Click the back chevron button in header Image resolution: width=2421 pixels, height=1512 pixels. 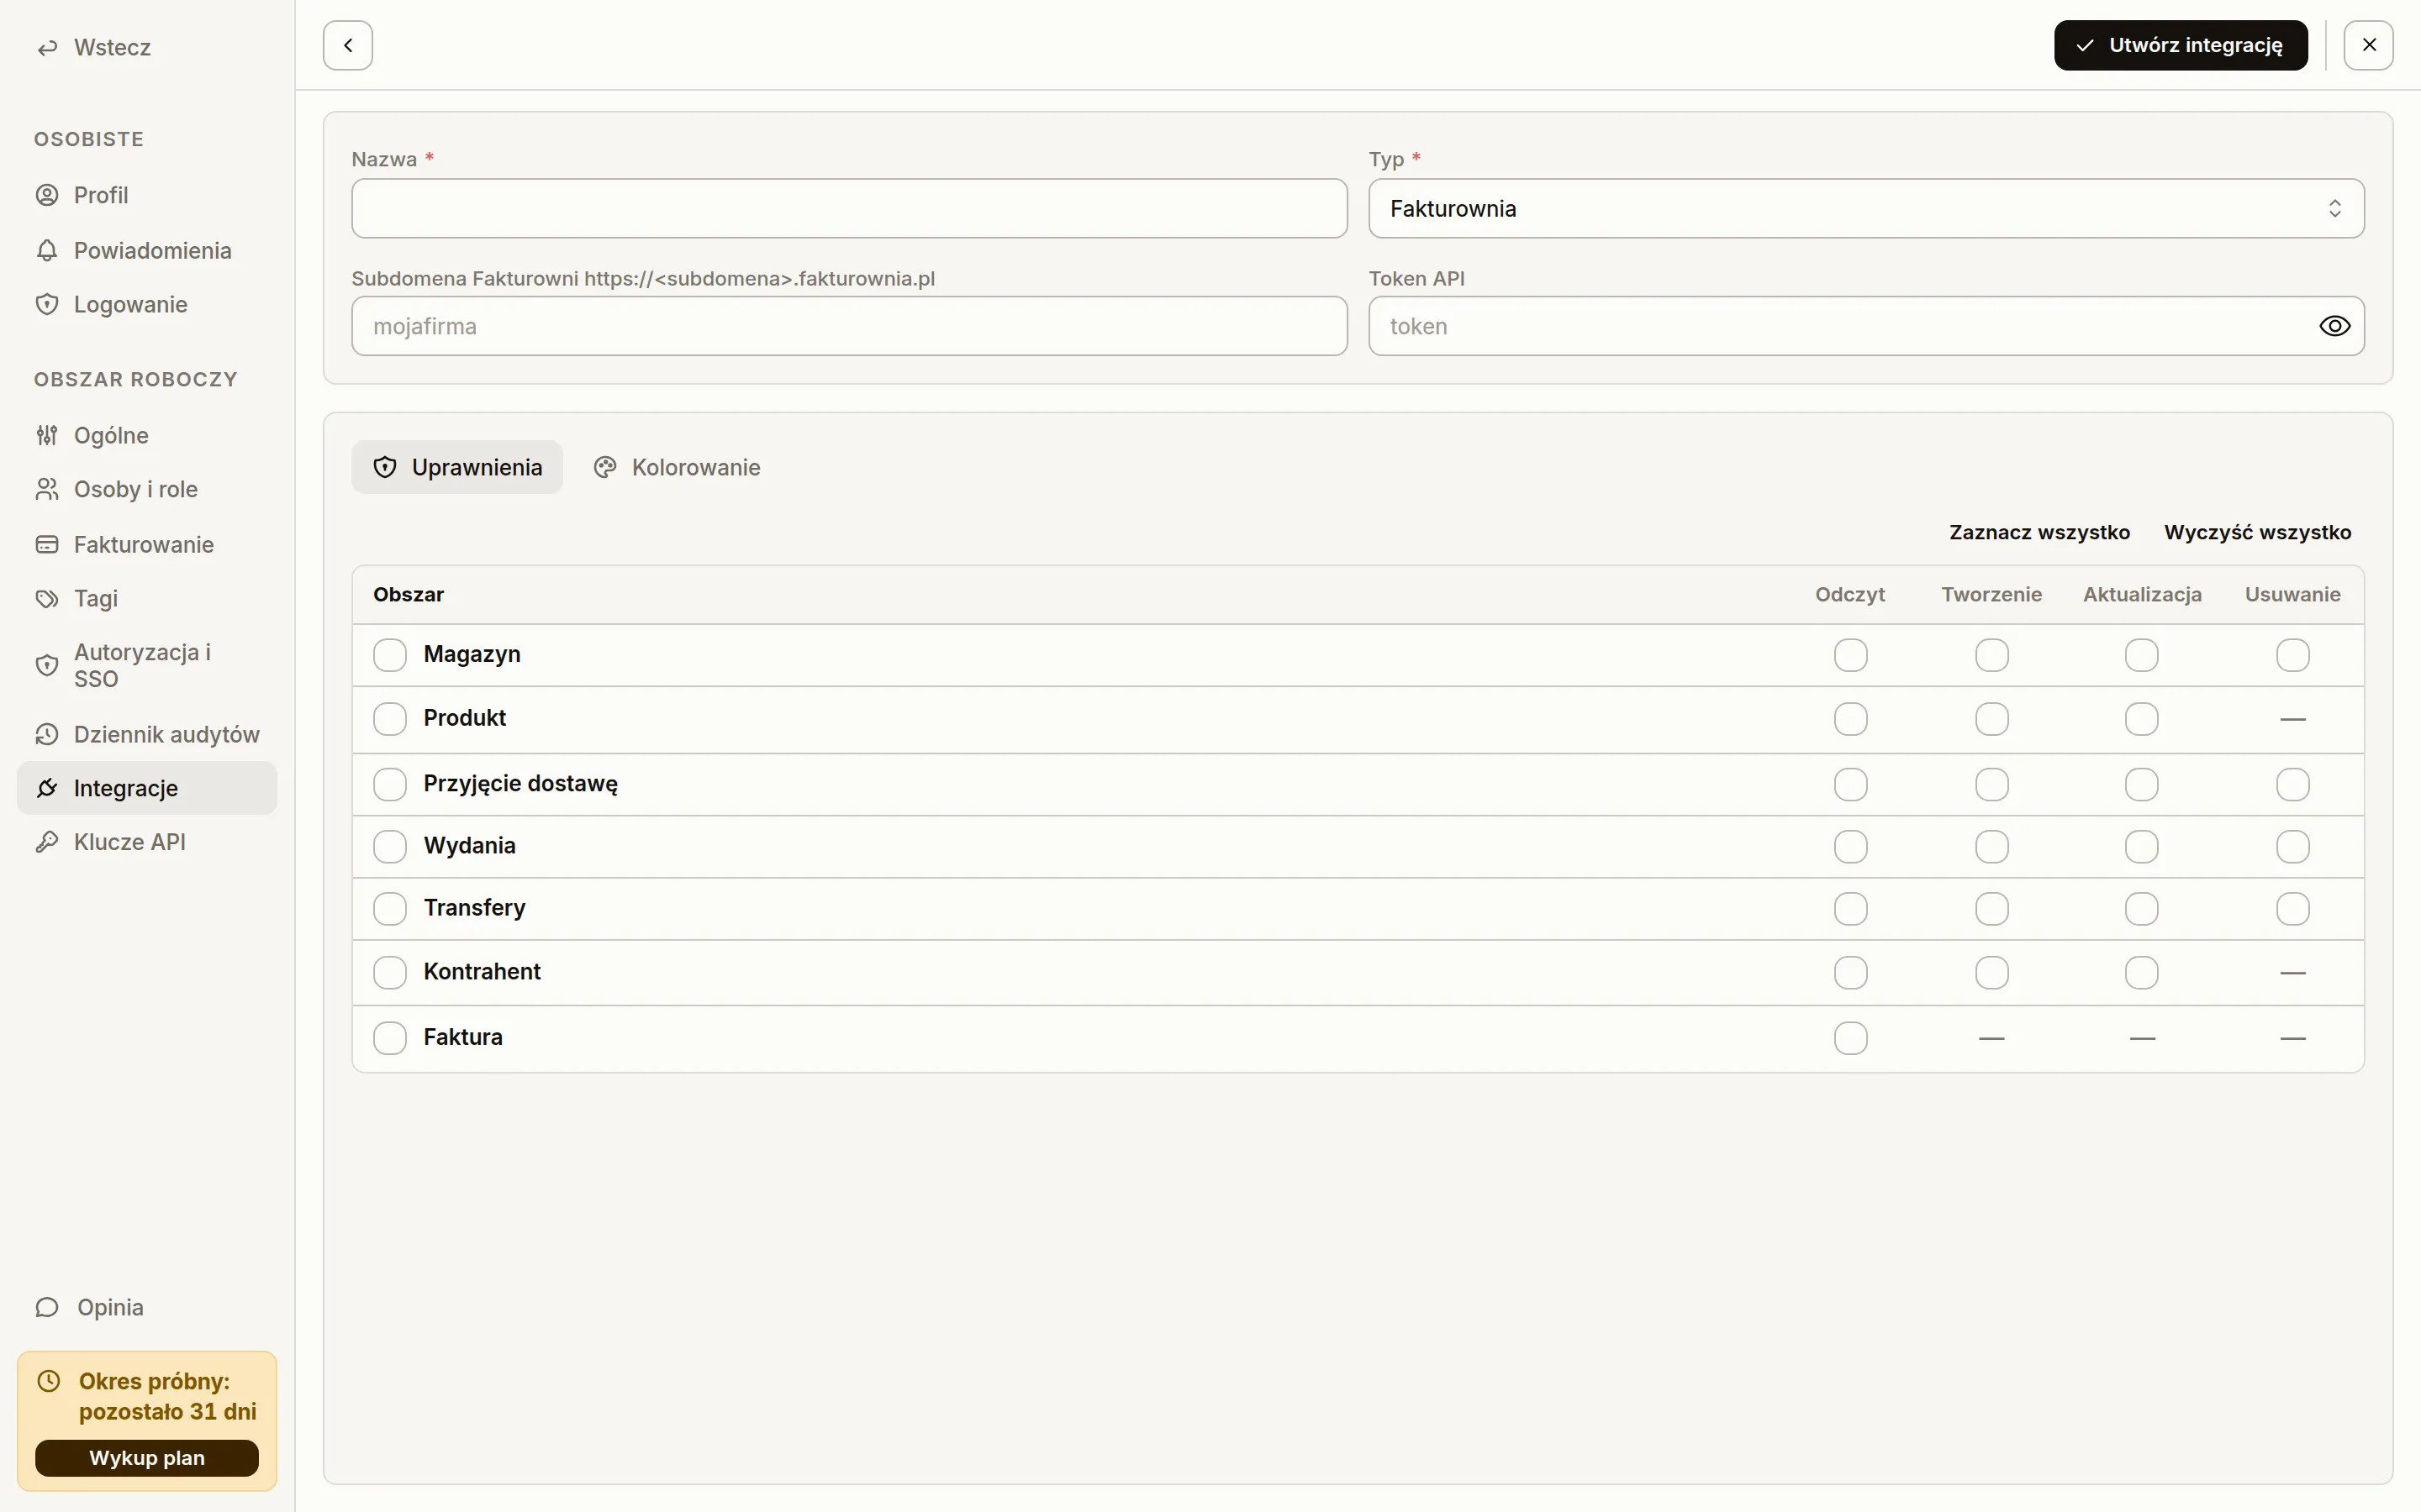tap(348, 45)
